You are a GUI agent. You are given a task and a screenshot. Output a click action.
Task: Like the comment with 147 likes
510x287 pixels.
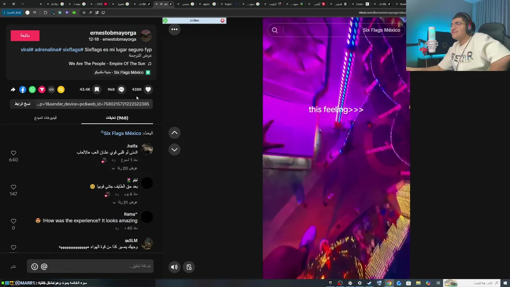click(14, 187)
